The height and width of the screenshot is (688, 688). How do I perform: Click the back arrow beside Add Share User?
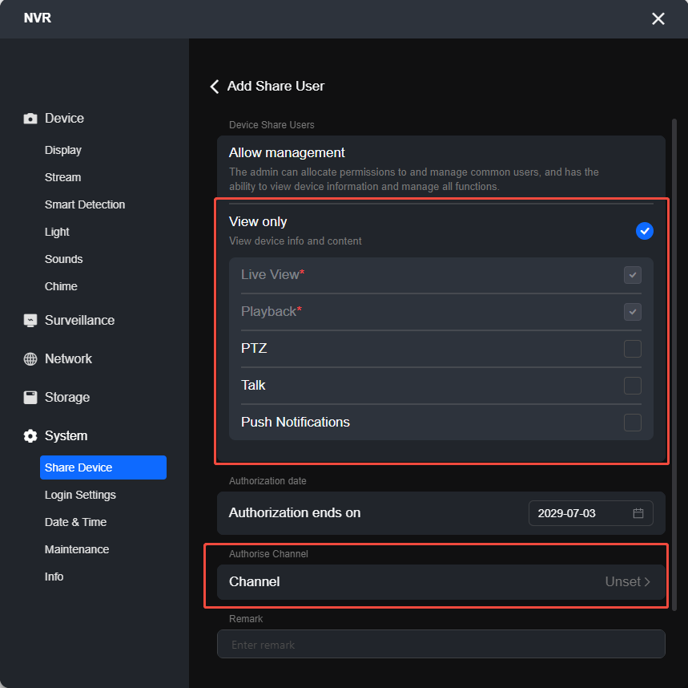point(214,87)
